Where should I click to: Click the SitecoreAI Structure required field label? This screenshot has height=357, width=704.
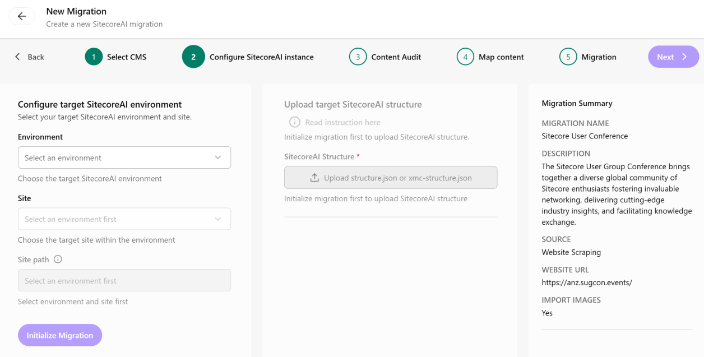(322, 156)
